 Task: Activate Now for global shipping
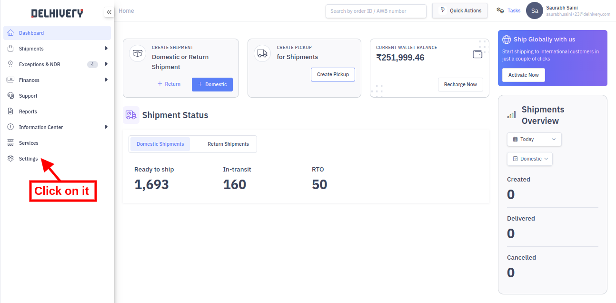tap(523, 75)
